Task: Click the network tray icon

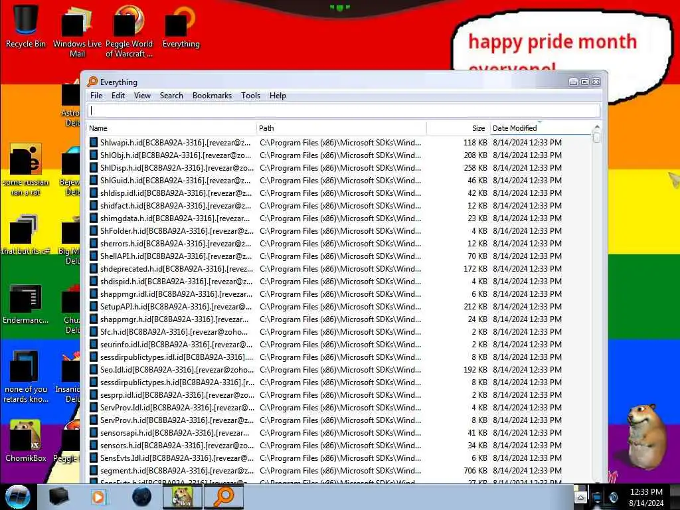Action: [597, 498]
